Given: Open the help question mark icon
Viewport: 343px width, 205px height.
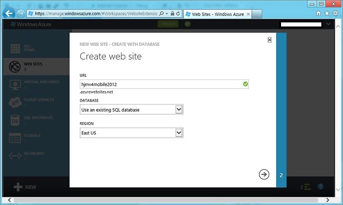Looking at the screenshot, I should (321, 186).
